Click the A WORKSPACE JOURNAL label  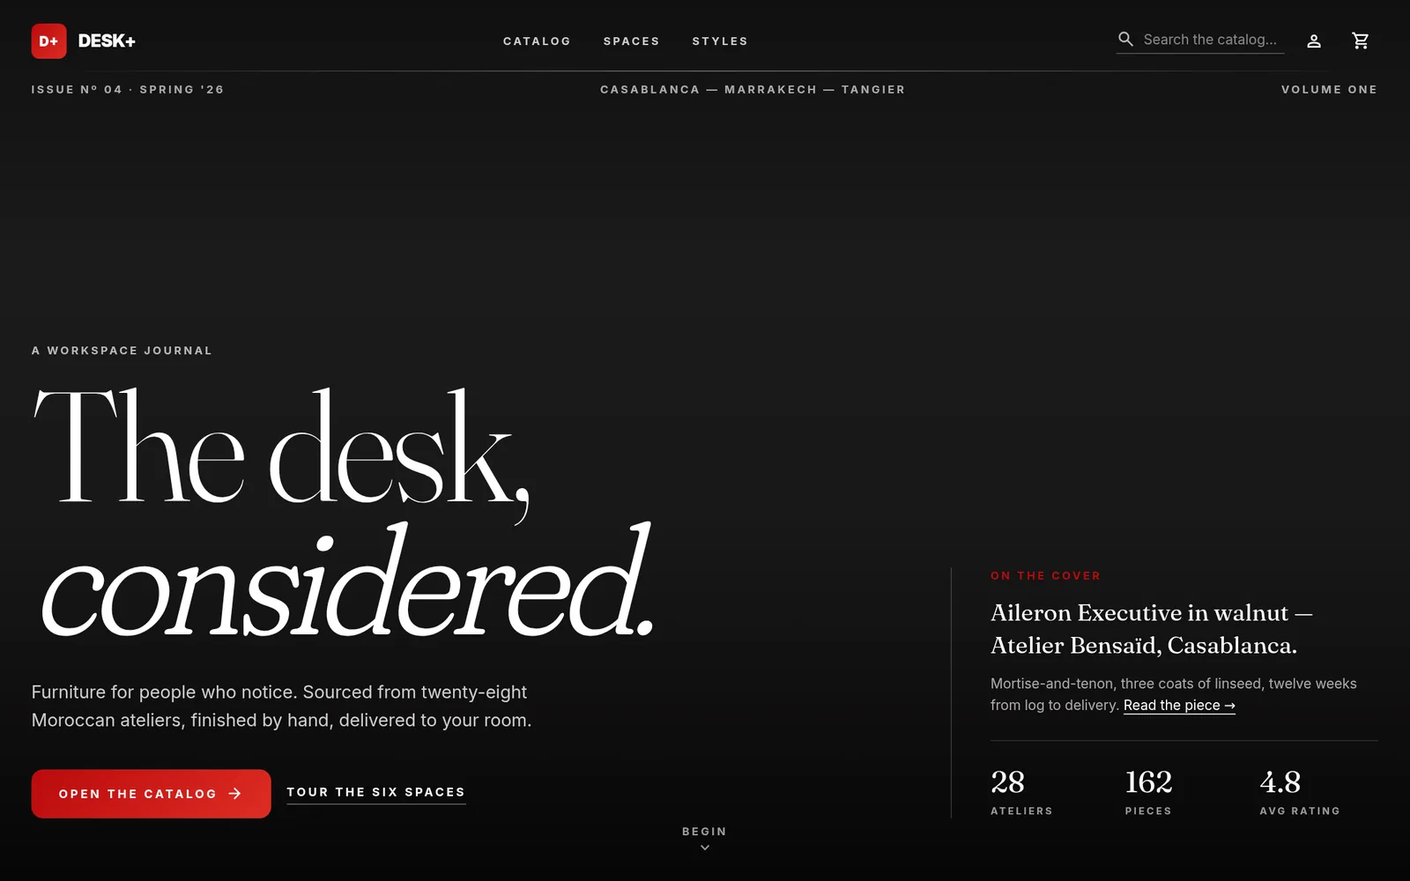click(x=122, y=351)
